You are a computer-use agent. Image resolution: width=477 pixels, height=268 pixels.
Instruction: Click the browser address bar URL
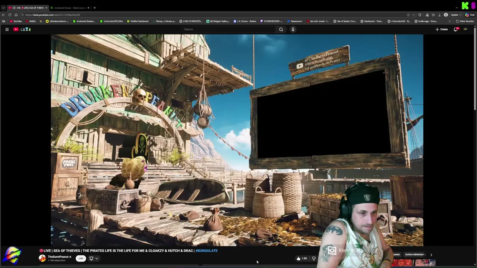tap(53, 15)
